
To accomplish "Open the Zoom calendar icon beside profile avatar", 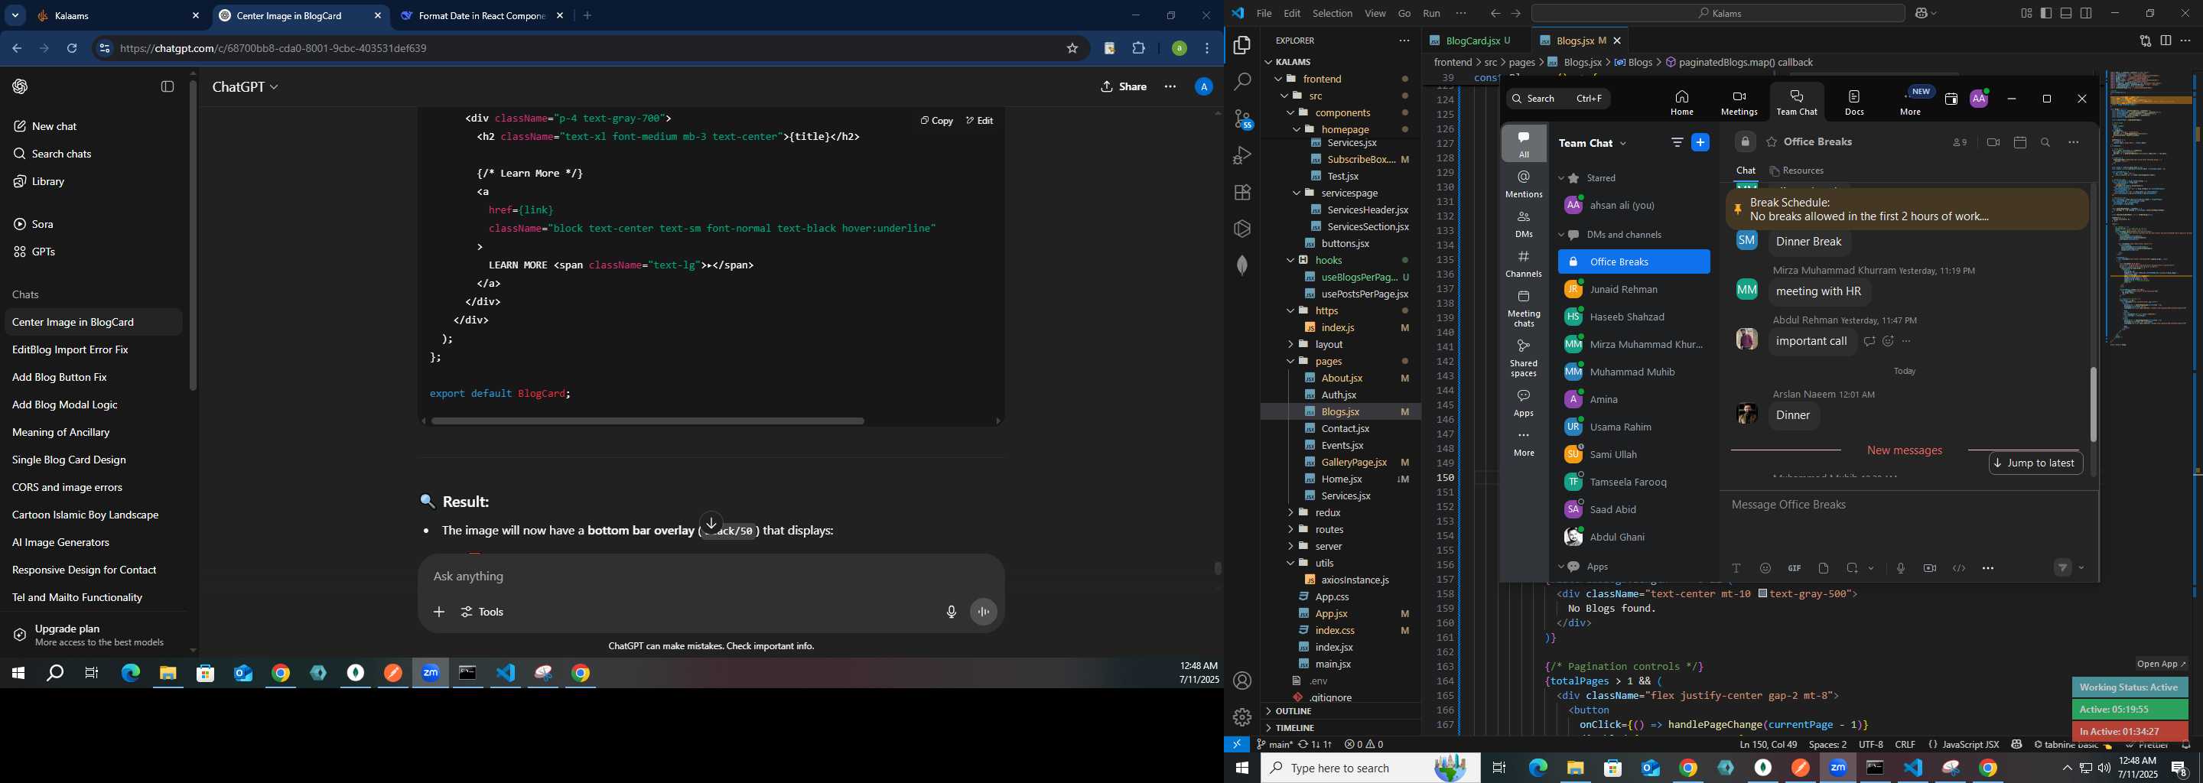I will tap(1951, 99).
